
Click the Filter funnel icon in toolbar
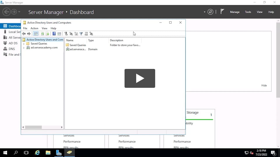(x=81, y=34)
